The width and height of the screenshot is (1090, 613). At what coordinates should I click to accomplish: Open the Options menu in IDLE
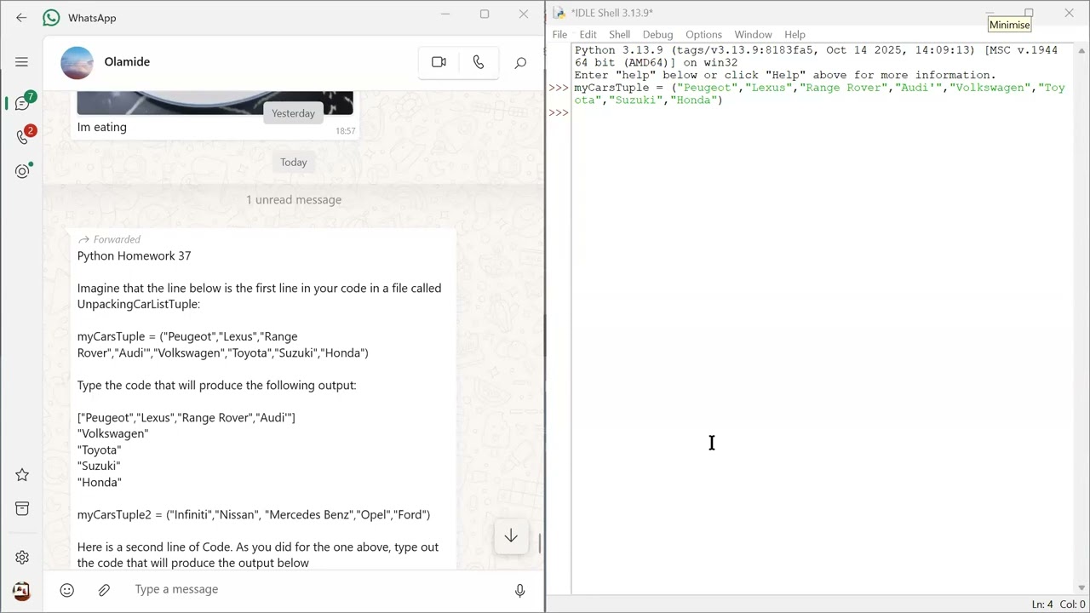coord(703,35)
